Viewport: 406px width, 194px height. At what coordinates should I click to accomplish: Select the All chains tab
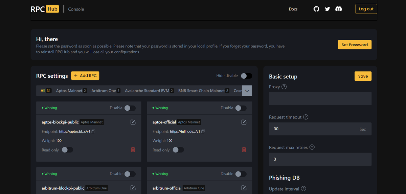click(x=46, y=91)
